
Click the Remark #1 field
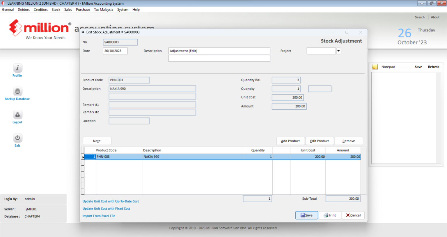click(152, 105)
